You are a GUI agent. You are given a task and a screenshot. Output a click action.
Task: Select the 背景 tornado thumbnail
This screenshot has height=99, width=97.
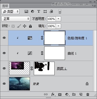click(x=20, y=84)
